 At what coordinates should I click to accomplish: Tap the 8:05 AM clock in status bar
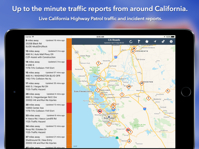[100, 37]
